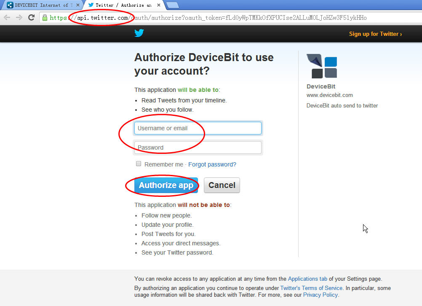Open the Applications tab link
The width and height of the screenshot is (422, 306).
click(307, 279)
